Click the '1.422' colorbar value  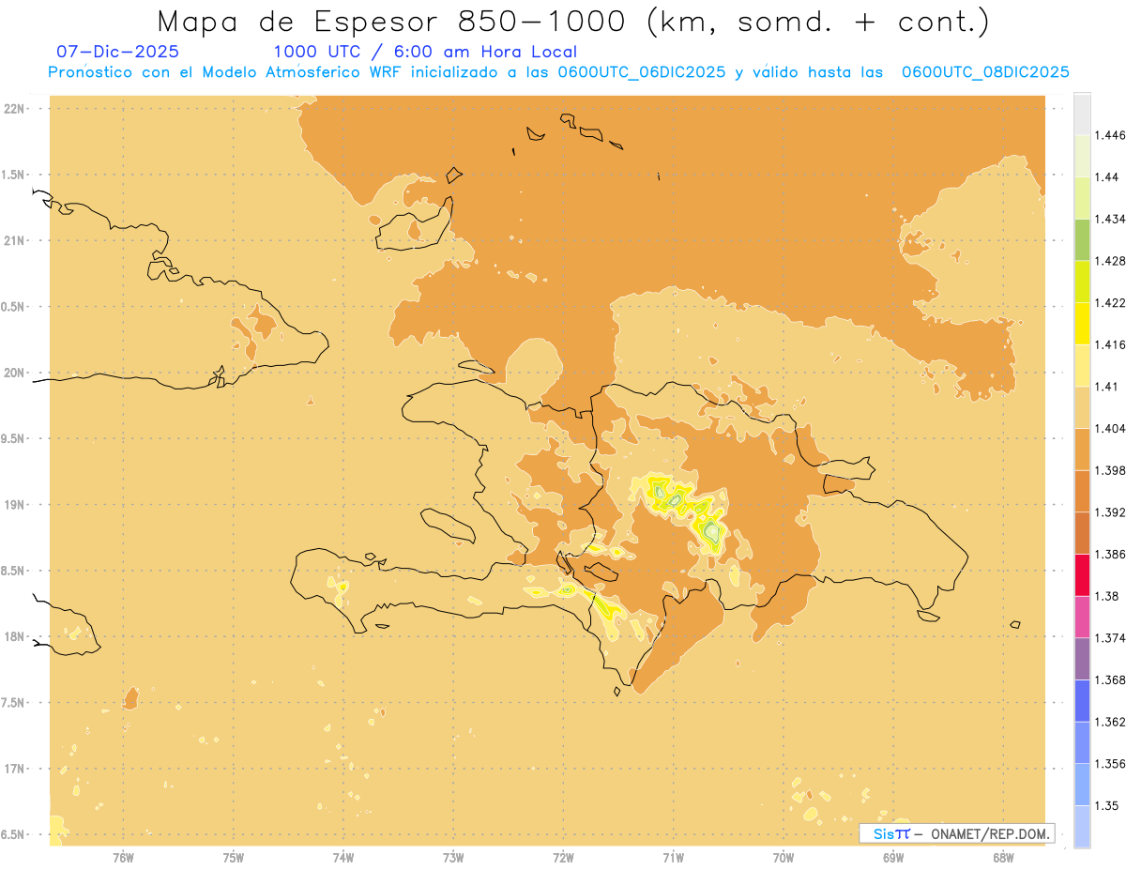[x=1110, y=303]
